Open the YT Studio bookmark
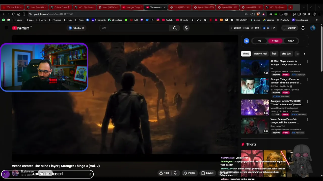This screenshot has width=323, height=181. coord(182,20)
